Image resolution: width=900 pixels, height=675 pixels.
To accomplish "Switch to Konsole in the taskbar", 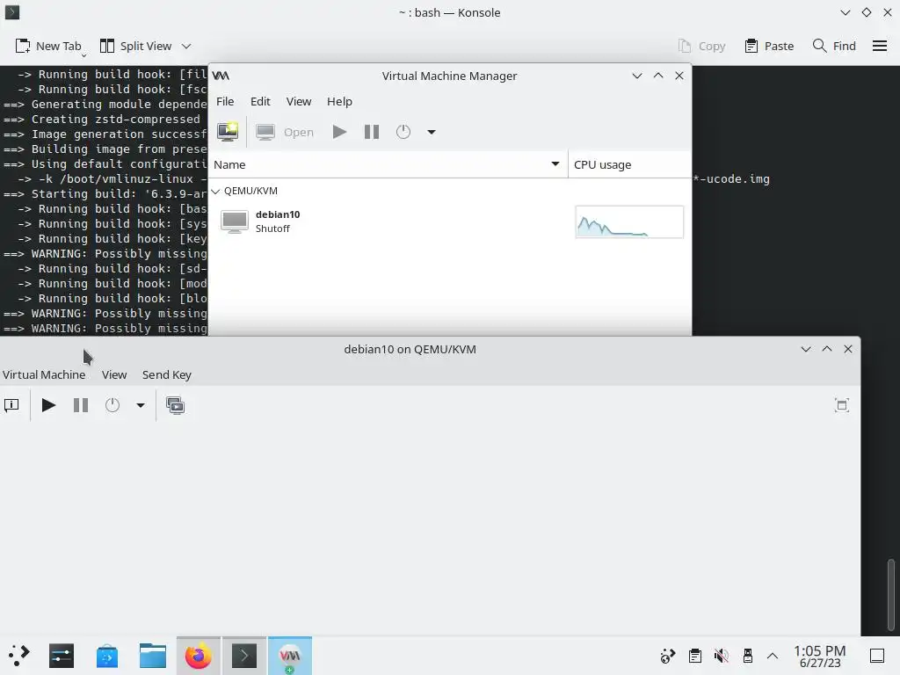I will [x=244, y=656].
